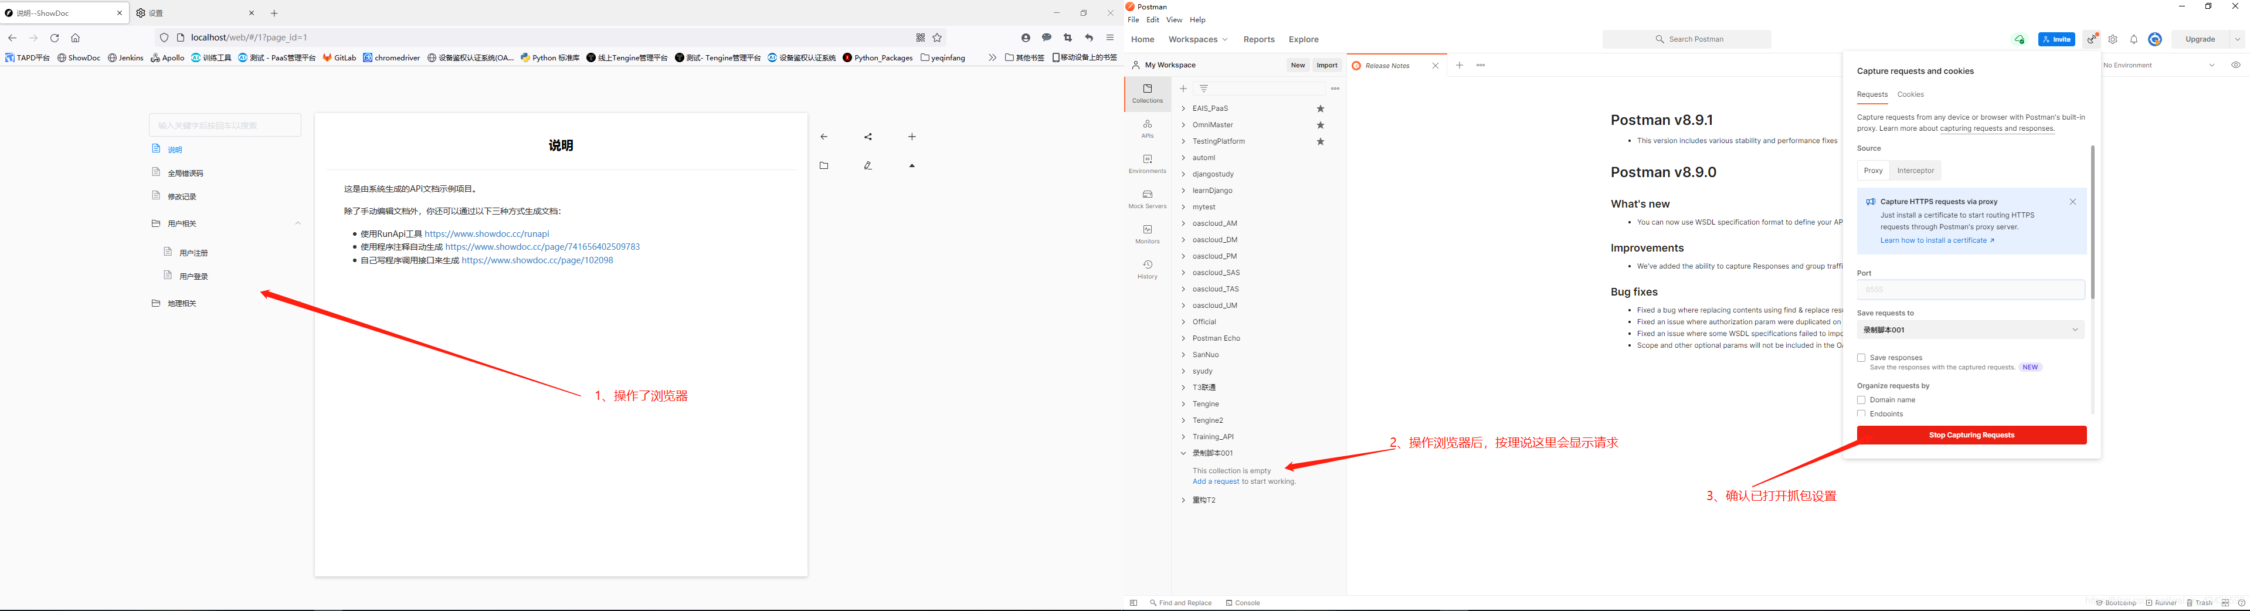Reload the browser page

click(x=54, y=38)
